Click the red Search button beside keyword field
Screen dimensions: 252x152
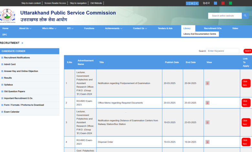click(x=248, y=51)
